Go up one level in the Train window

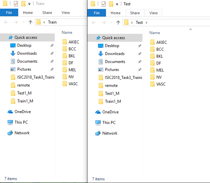[x=30, y=22]
